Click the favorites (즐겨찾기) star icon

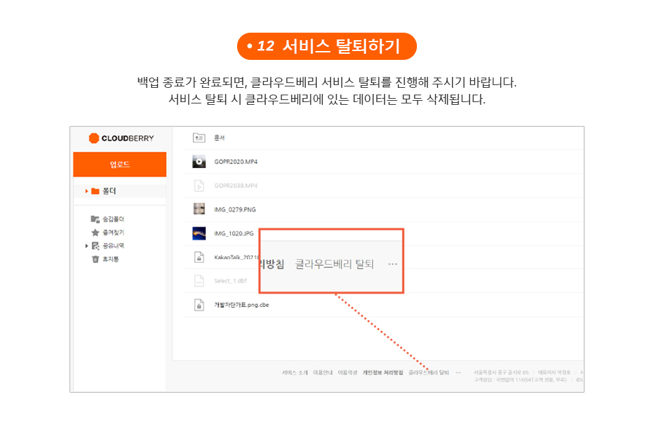[95, 232]
